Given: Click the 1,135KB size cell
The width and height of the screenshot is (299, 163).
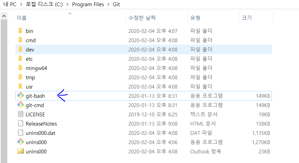Looking at the screenshot, I should point(261,133).
